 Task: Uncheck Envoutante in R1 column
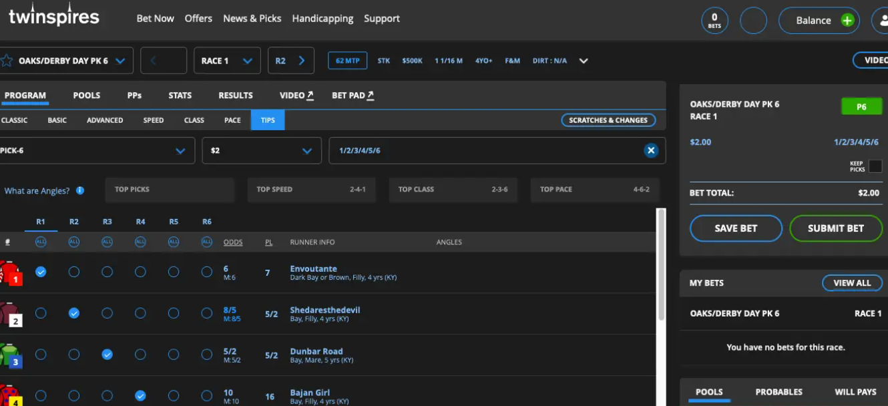pyautogui.click(x=41, y=272)
